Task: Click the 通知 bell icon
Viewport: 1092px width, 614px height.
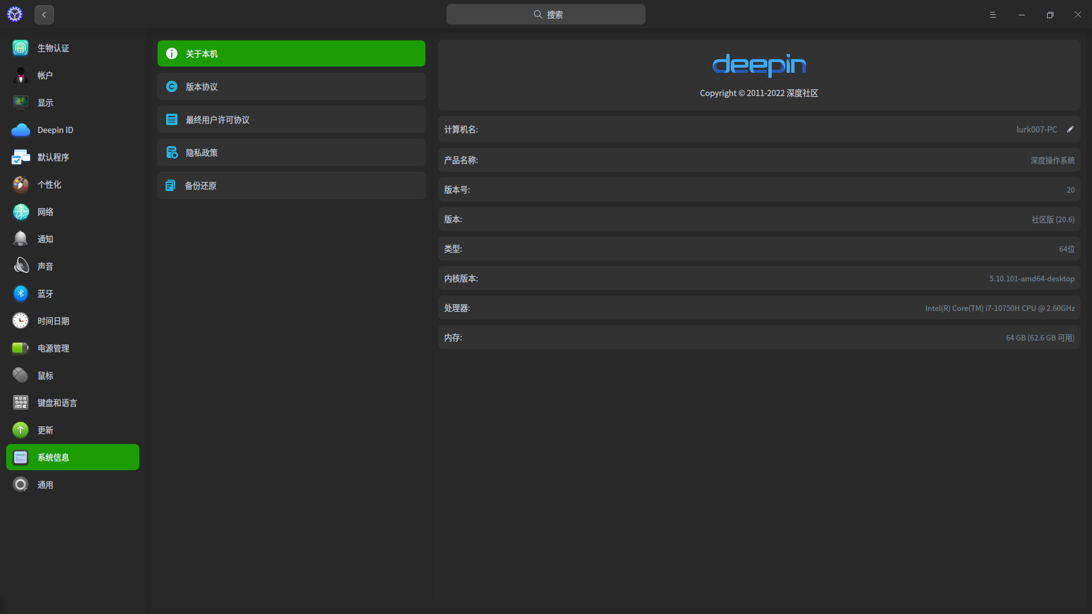Action: point(20,239)
